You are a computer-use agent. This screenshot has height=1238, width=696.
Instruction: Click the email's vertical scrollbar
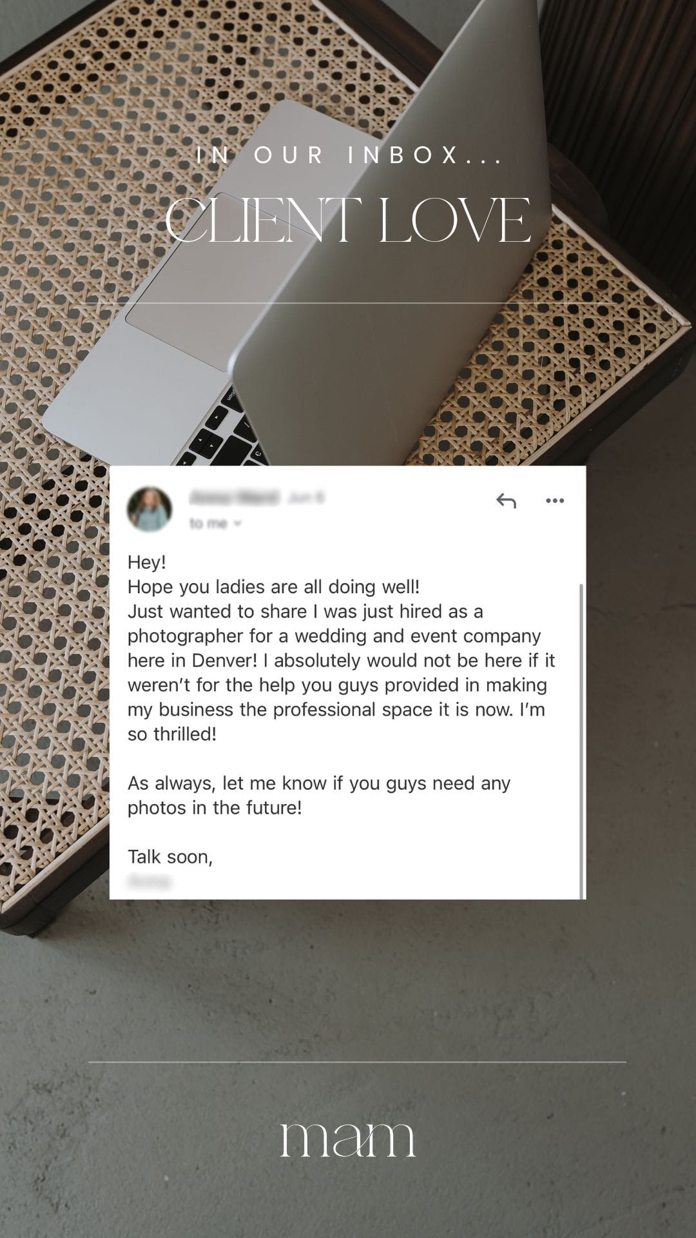pos(582,742)
